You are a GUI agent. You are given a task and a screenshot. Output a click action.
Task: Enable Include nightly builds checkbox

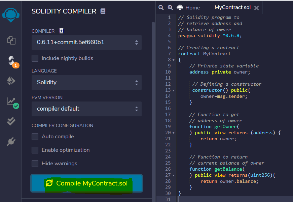[35, 58]
